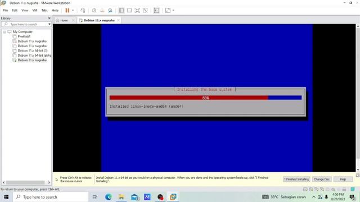Toggle the thumbnail bar view
The height and width of the screenshot is (202, 360).
(129, 10)
